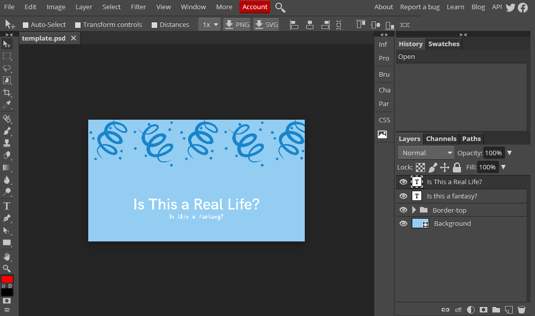This screenshot has height=316, width=535.
Task: Select the Spot Healing Brush tool
Action: 7,119
